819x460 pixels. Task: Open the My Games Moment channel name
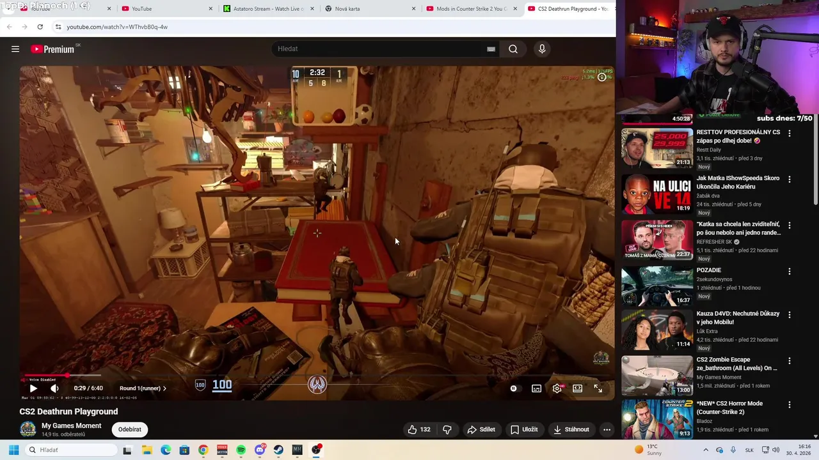[71, 425]
